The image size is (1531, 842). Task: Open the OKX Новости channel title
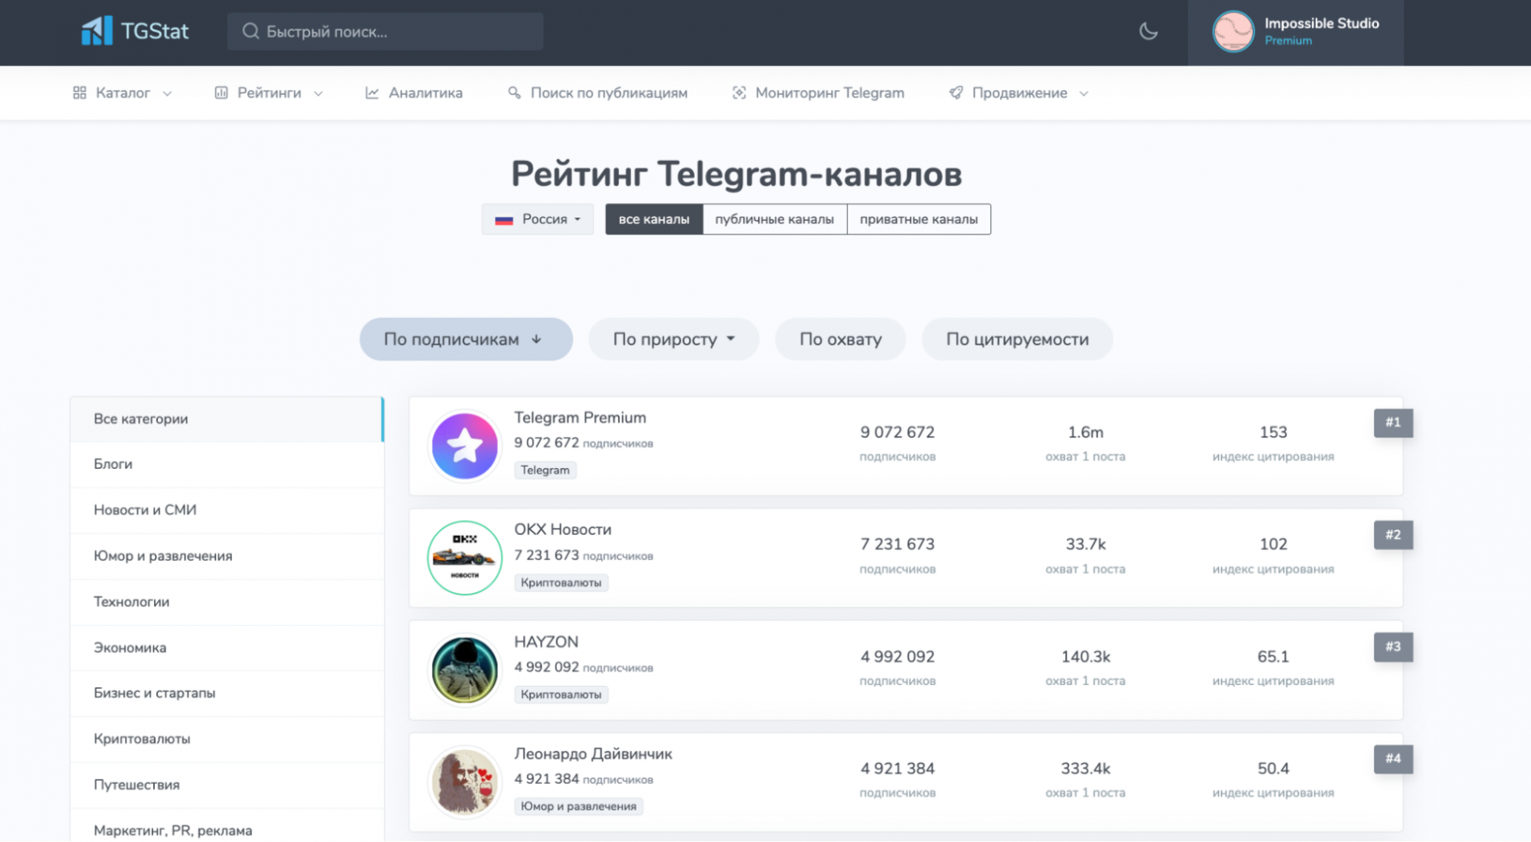click(x=562, y=529)
